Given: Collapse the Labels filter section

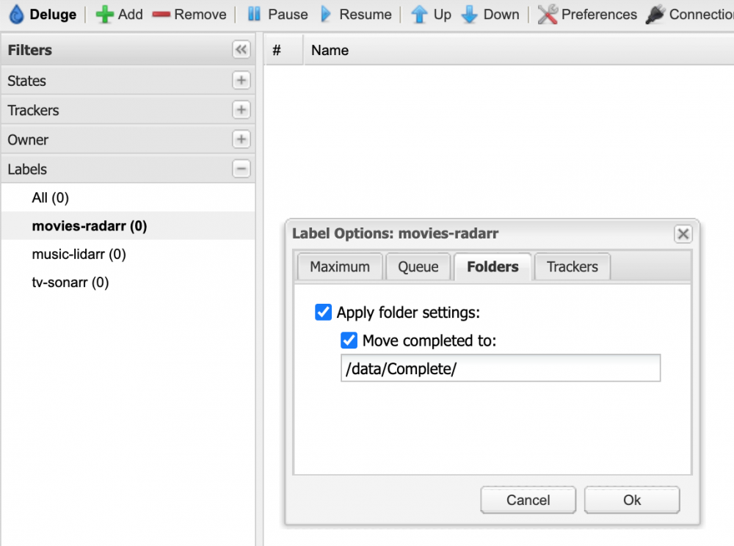Looking at the screenshot, I should coord(241,169).
